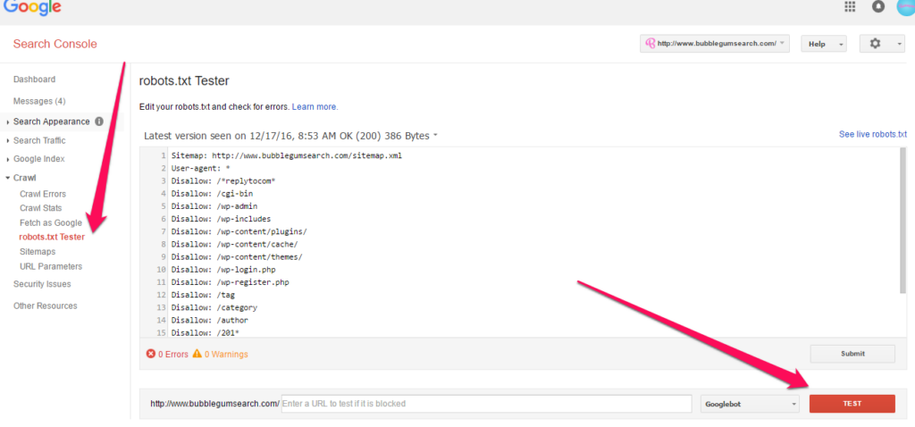Open the Latest version seen dropdown

(290, 136)
